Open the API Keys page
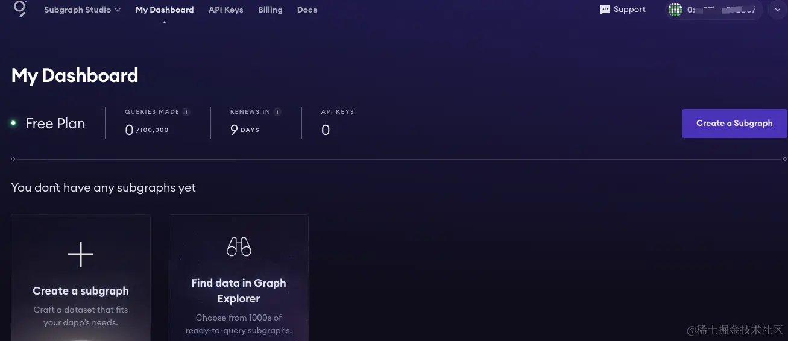The height and width of the screenshot is (341, 788). [x=225, y=10]
